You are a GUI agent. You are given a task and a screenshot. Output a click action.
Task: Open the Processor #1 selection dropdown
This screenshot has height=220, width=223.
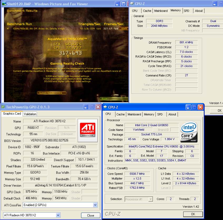tap(150, 199)
